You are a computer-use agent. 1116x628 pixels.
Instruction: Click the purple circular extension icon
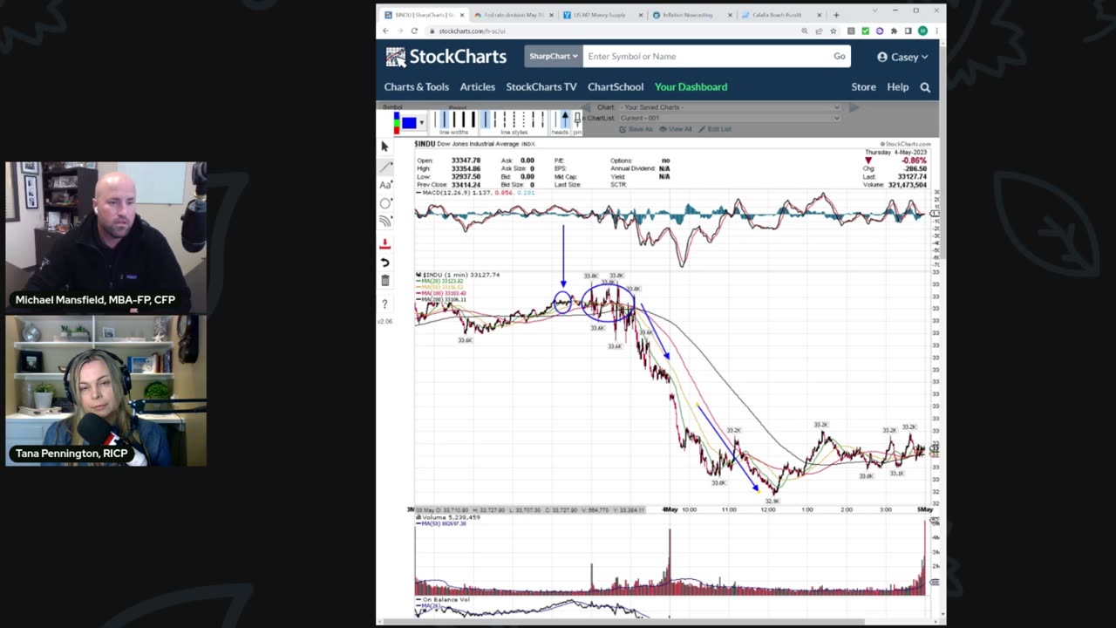click(879, 31)
